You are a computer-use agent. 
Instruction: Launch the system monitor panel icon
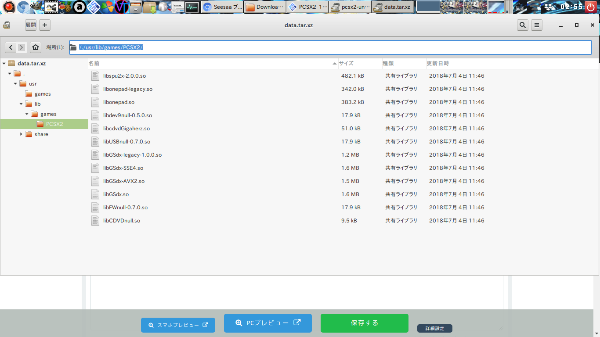192,7
